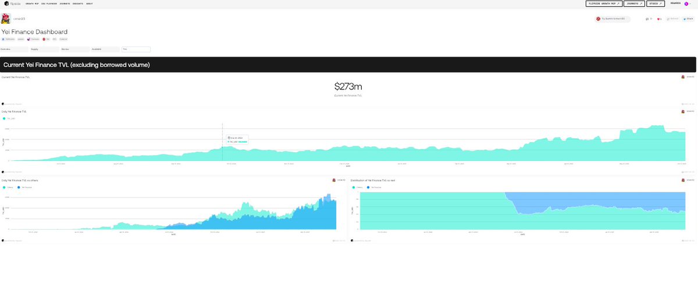Click 'Distribution of Yei Finance TVL vs rest' title

[x=373, y=181]
